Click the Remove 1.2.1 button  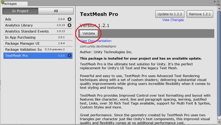200,14
